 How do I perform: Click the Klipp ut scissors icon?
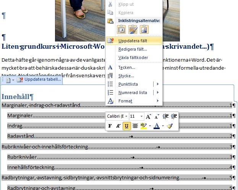[x=110, y=4]
